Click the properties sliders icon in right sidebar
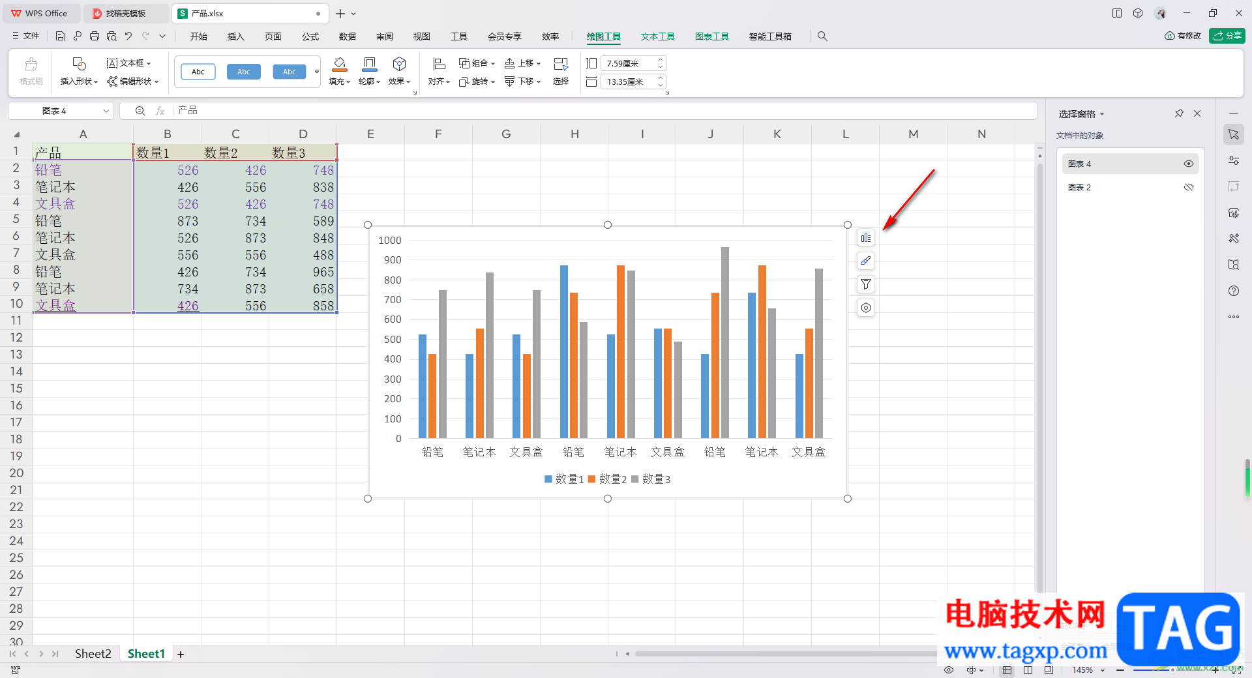The width and height of the screenshot is (1252, 678). 1234,160
